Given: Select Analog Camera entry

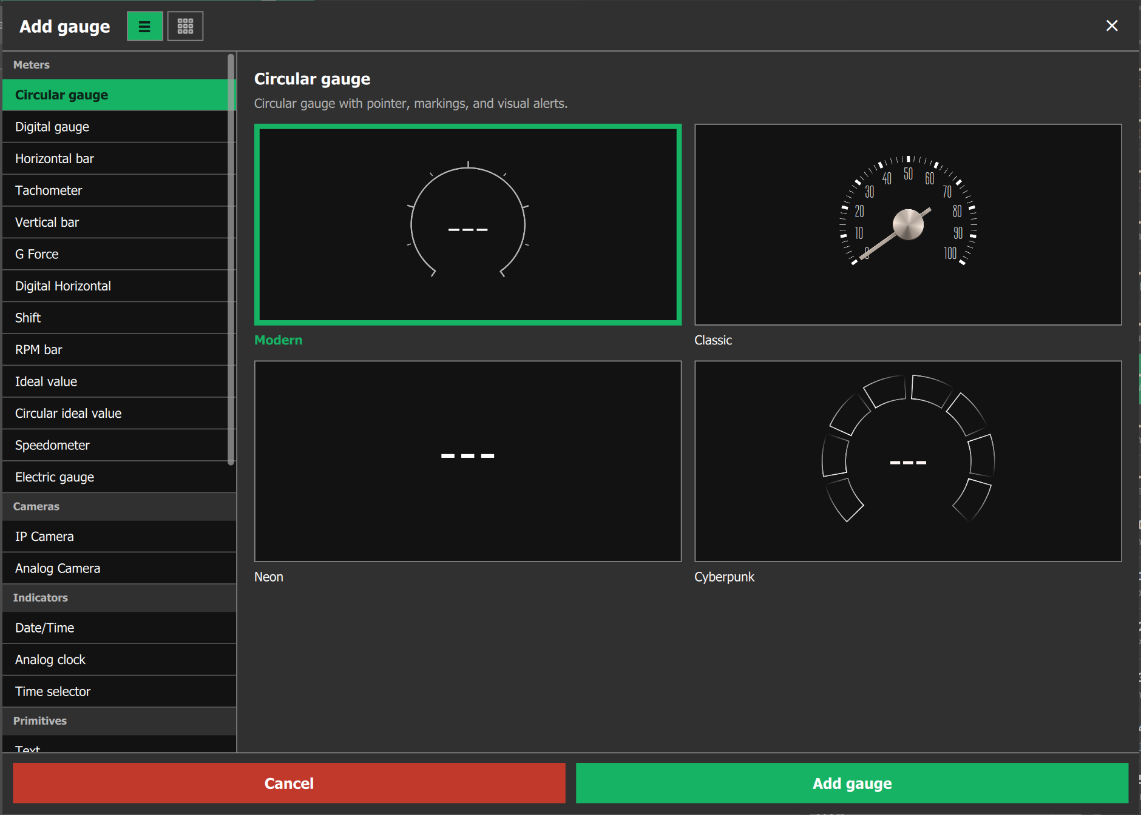Looking at the screenshot, I should pos(119,568).
